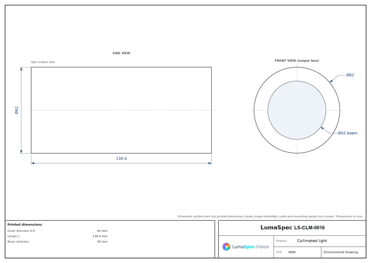Select the 'Printed dimensions' table heading

click(25, 224)
